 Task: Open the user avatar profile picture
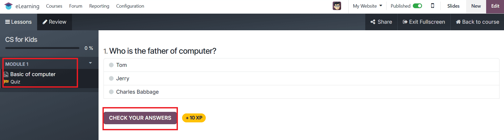(x=337, y=6)
